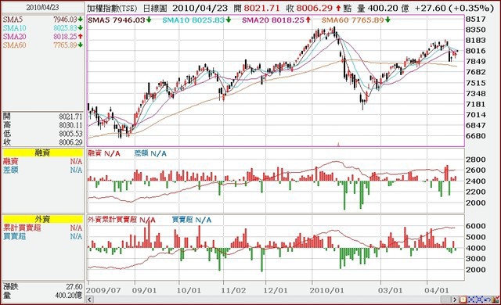Click the 差額 N/A legend in the margin chart

coord(150,154)
